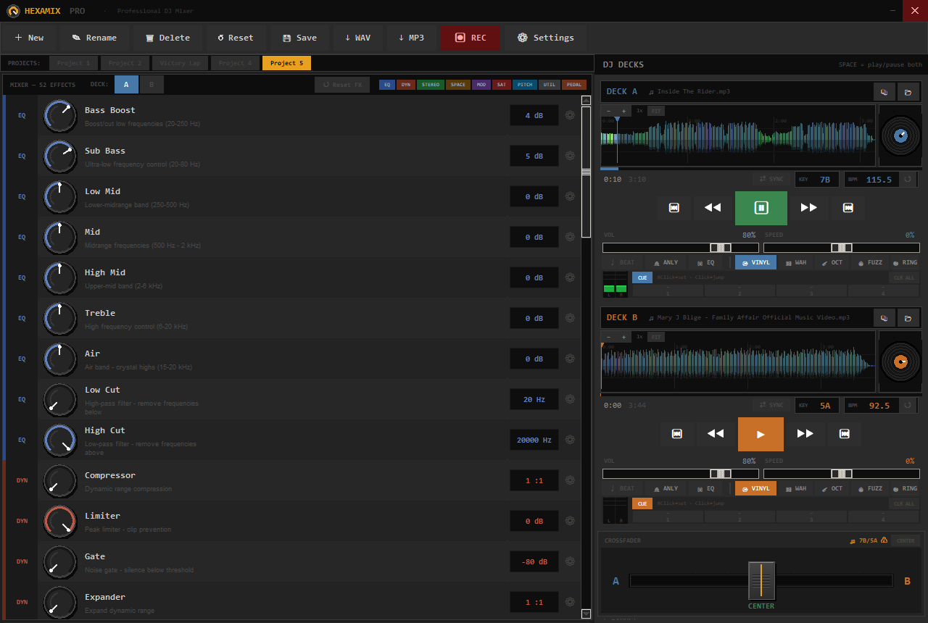Image resolution: width=928 pixels, height=623 pixels.
Task: Rewind Deck A track
Action: [x=713, y=208]
